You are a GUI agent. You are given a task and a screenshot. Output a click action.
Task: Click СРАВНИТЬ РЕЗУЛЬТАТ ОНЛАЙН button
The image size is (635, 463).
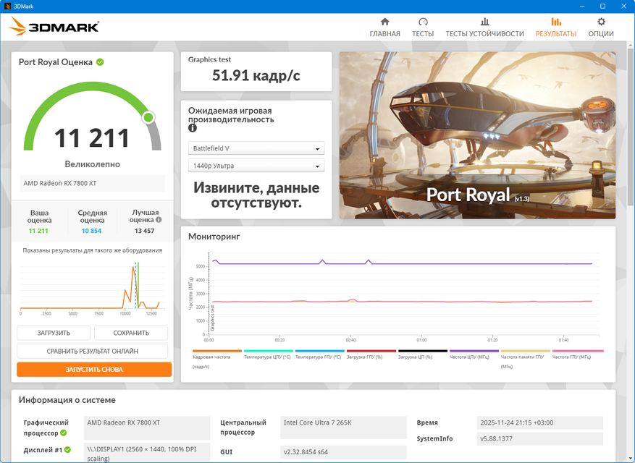[93, 351]
